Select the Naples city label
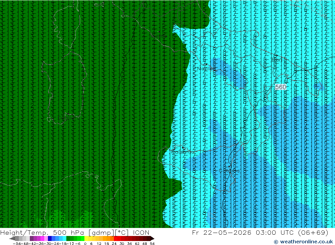 (x=206, y=69)
